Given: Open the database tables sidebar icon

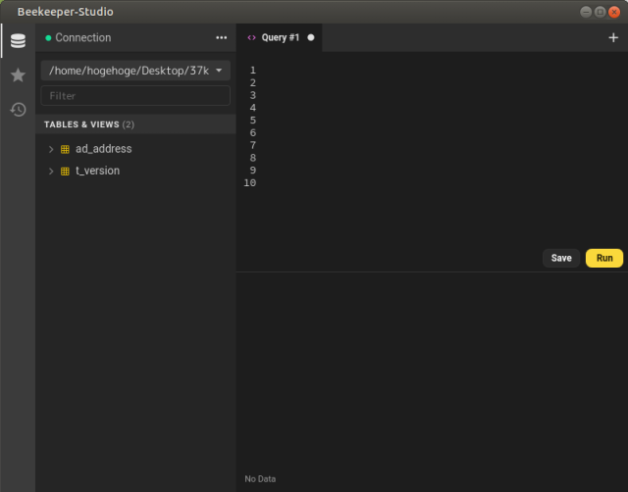Looking at the screenshot, I should 18,41.
